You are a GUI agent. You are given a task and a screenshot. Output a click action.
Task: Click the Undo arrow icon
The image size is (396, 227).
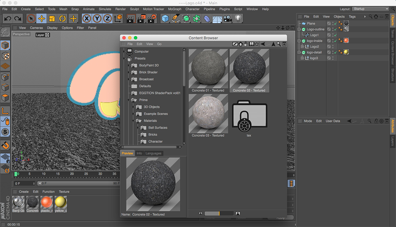pyautogui.click(x=7, y=19)
